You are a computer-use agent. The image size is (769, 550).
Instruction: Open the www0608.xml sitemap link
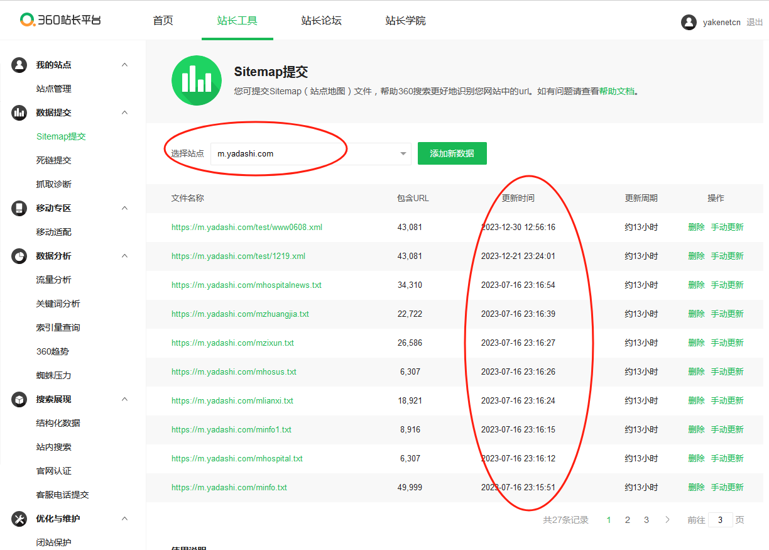(247, 227)
